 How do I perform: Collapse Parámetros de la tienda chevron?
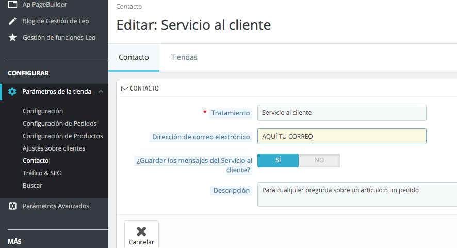pyautogui.click(x=101, y=91)
